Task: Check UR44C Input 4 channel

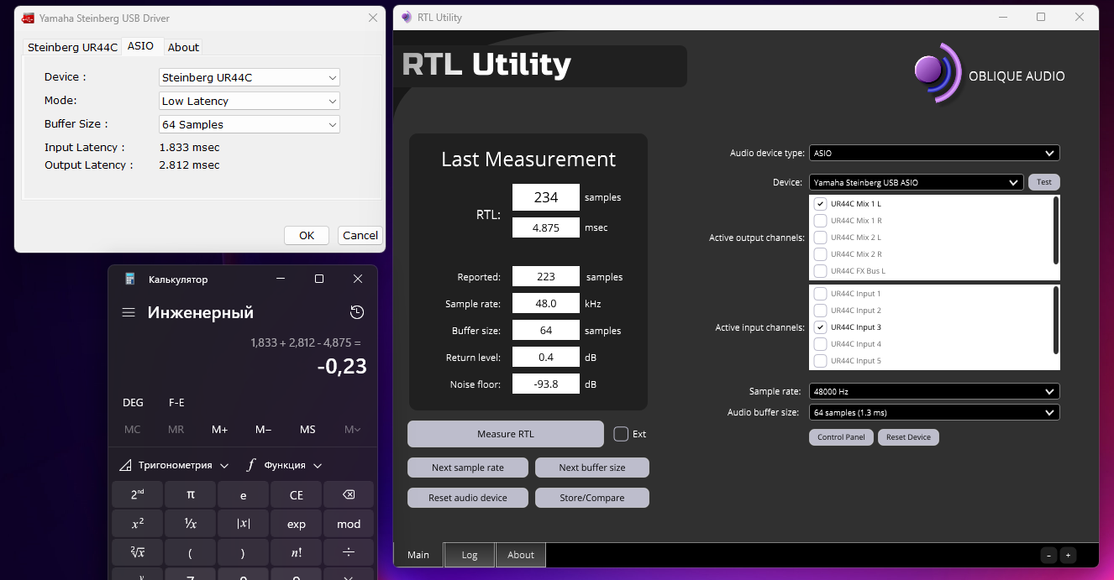Action: tap(821, 344)
